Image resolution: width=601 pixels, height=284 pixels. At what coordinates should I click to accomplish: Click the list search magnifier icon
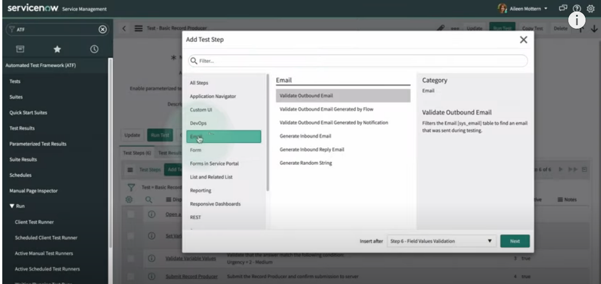(148, 199)
